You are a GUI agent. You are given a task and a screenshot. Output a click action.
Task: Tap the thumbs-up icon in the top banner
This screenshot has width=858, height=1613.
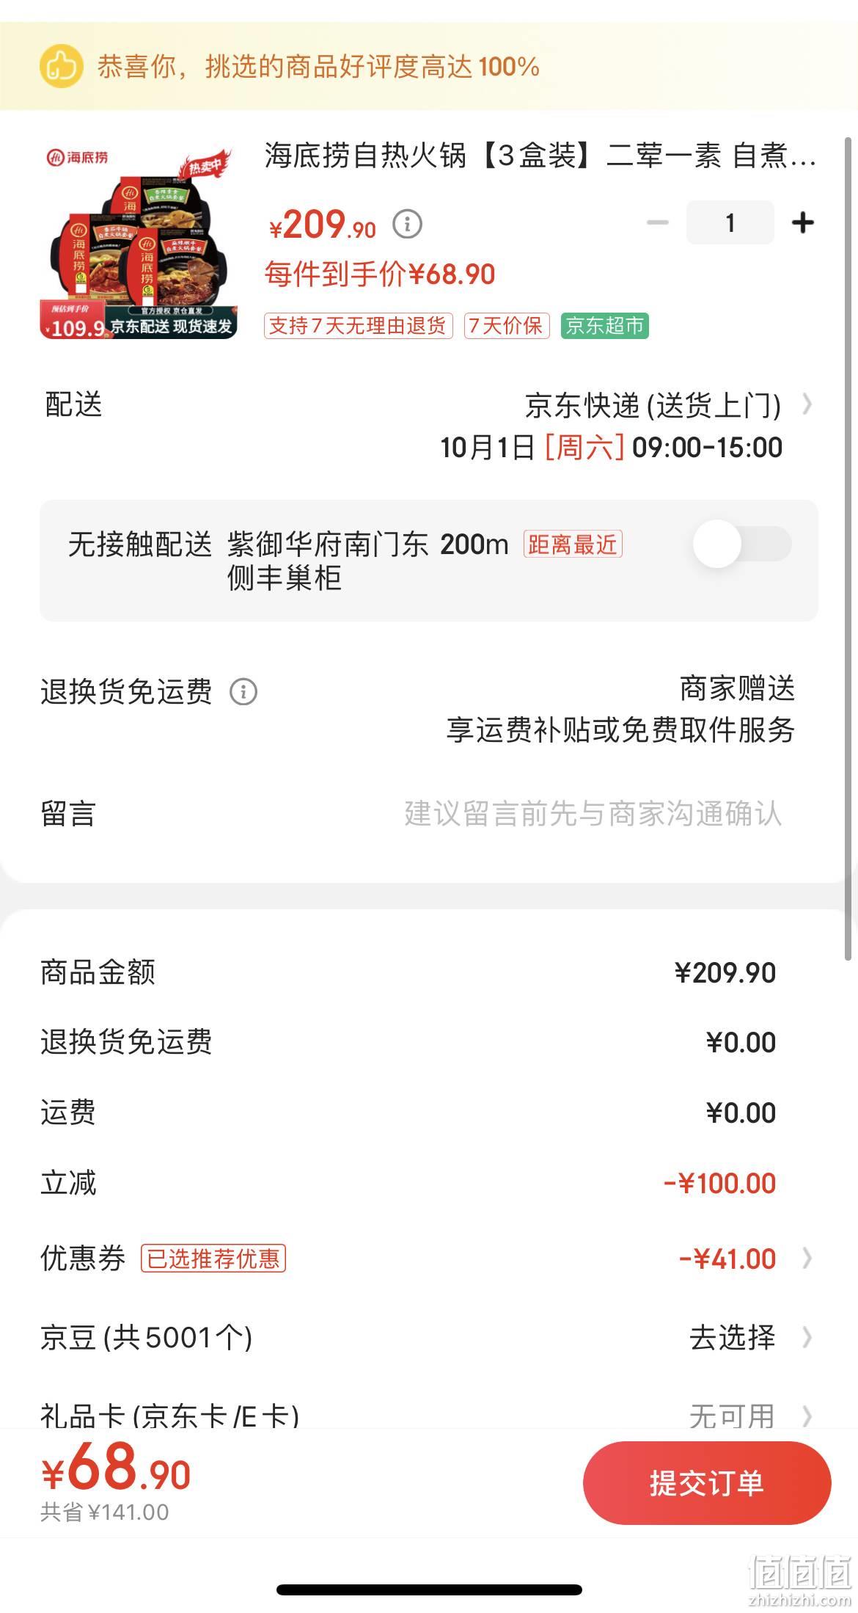(61, 67)
